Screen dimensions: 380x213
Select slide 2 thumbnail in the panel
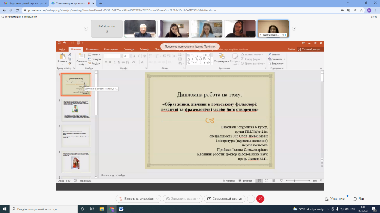(x=76, y=110)
